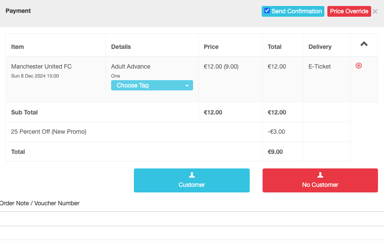Click the 25 Percent Off promo row
Viewport: 384px width, 243px height.
pyautogui.click(x=49, y=132)
